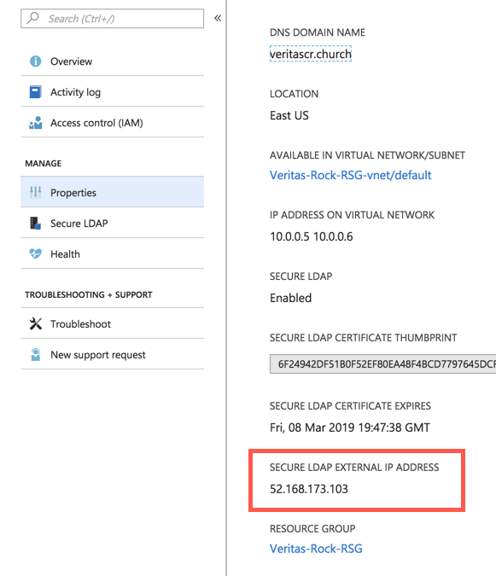Click the MANAGE section header
Viewport: 496px width, 576px height.
click(x=43, y=164)
